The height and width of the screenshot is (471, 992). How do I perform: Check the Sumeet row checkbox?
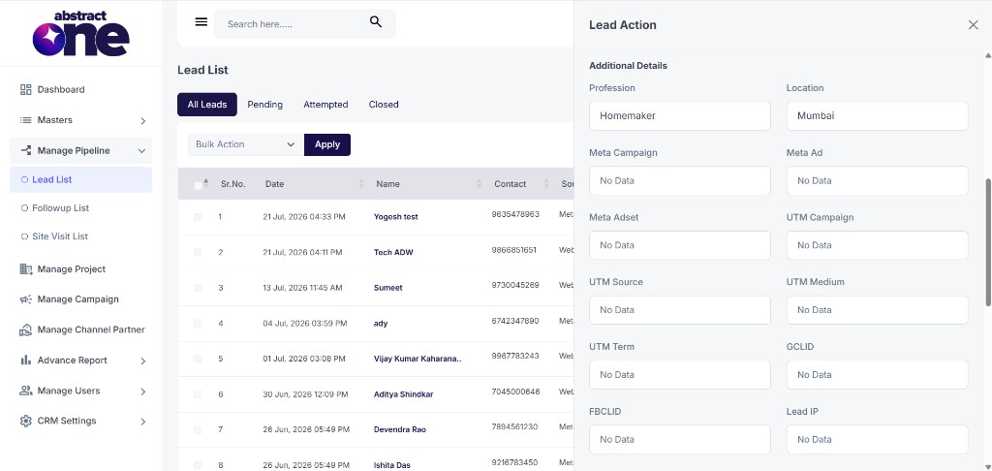point(198,288)
